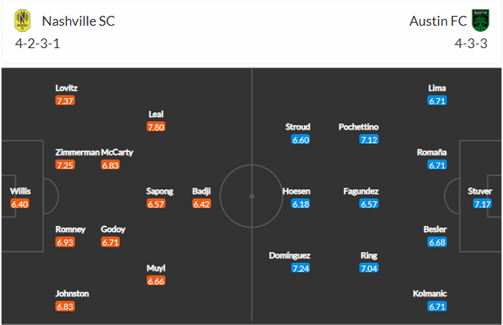Screen dimensions: 503x325
Task: Click the Nashville SC team logo
Action: click(22, 21)
